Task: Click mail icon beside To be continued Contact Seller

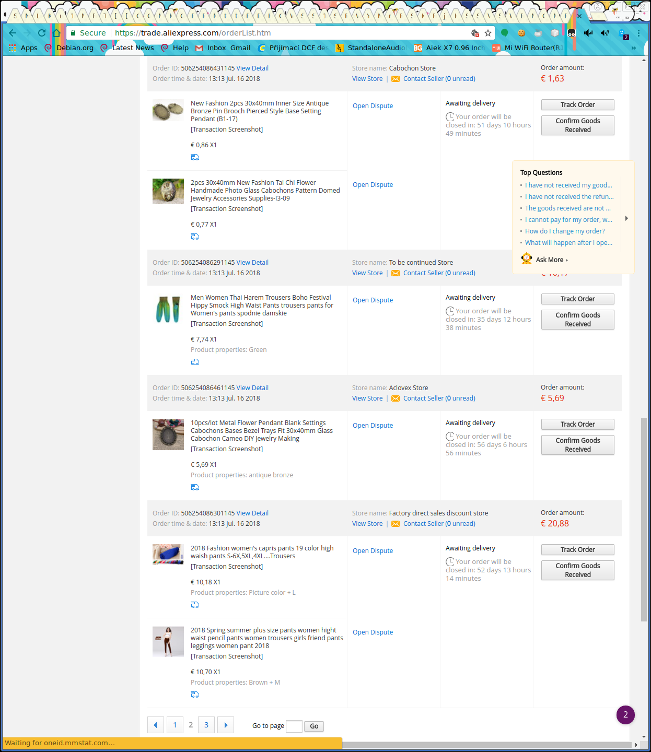Action: (396, 273)
